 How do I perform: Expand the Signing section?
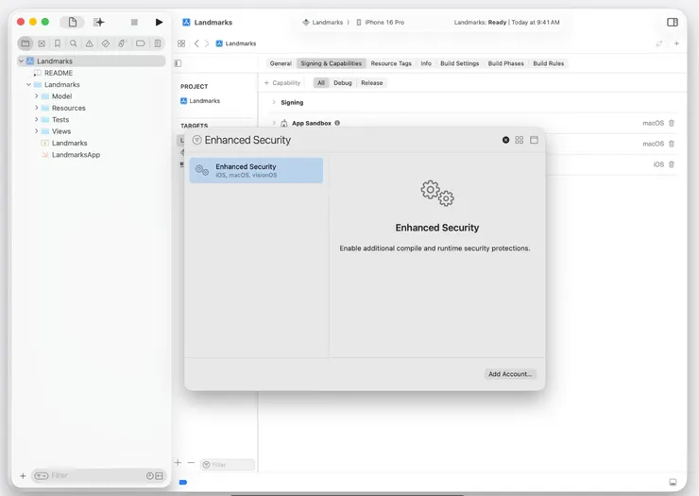point(274,102)
